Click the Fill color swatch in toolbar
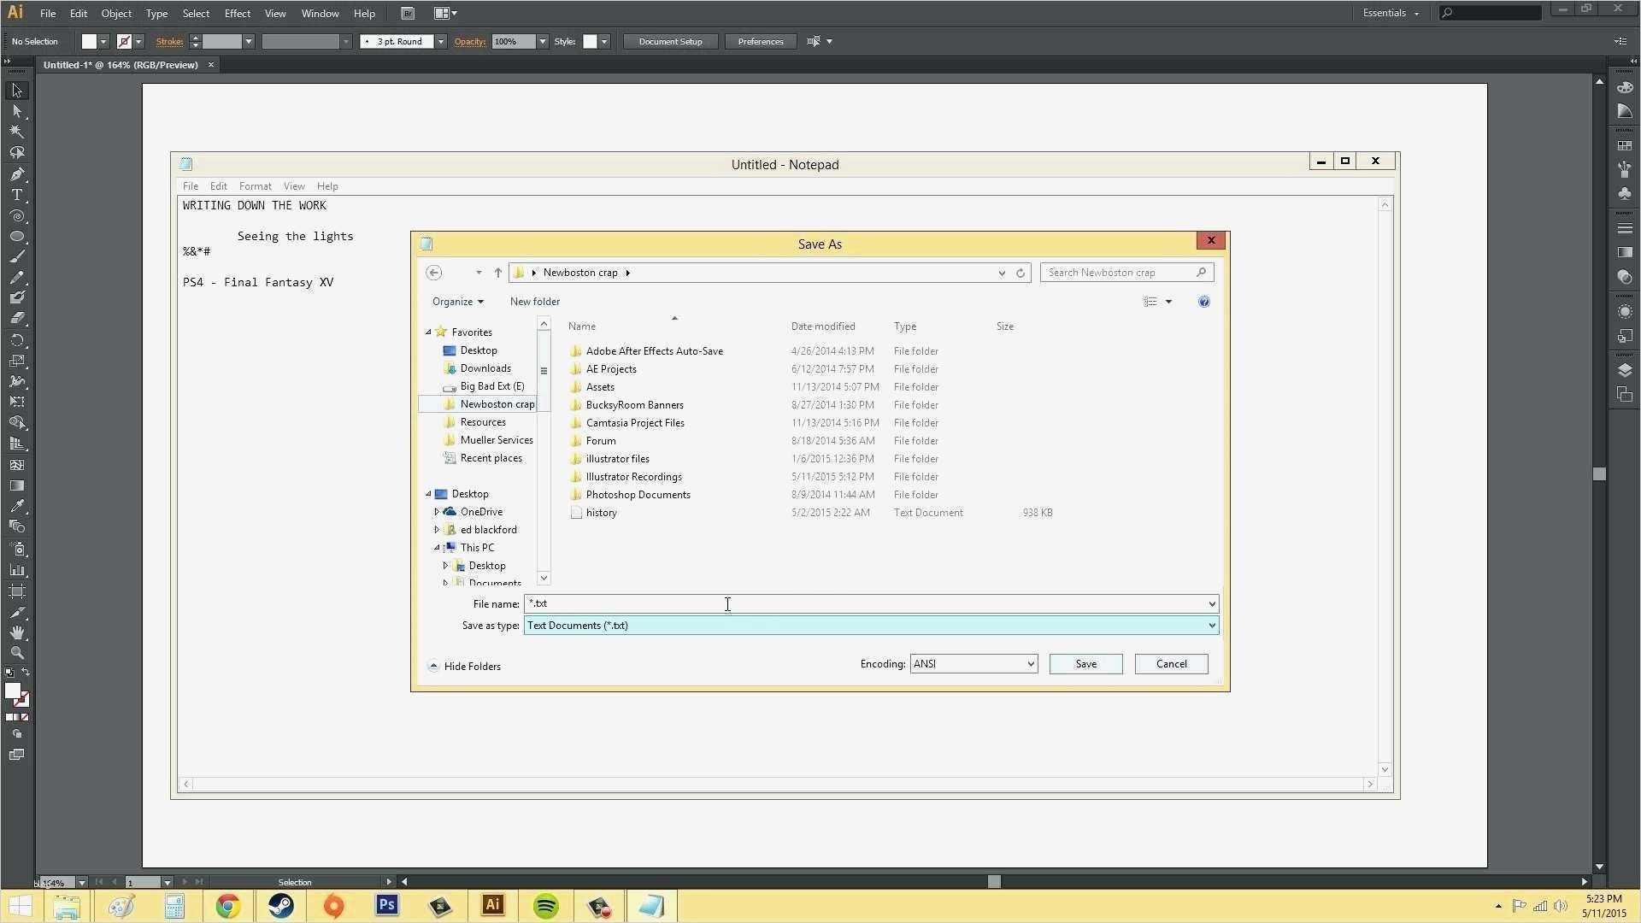This screenshot has width=1641, height=923. point(12,691)
